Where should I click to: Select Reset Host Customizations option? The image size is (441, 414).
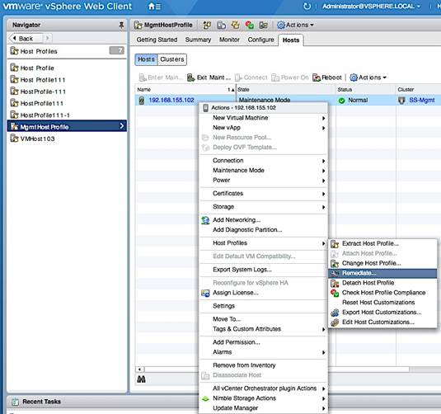pyautogui.click(x=378, y=303)
